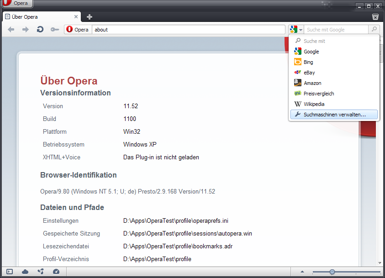
Task: Pick Preisvergleich search engine
Action: tap(334, 94)
